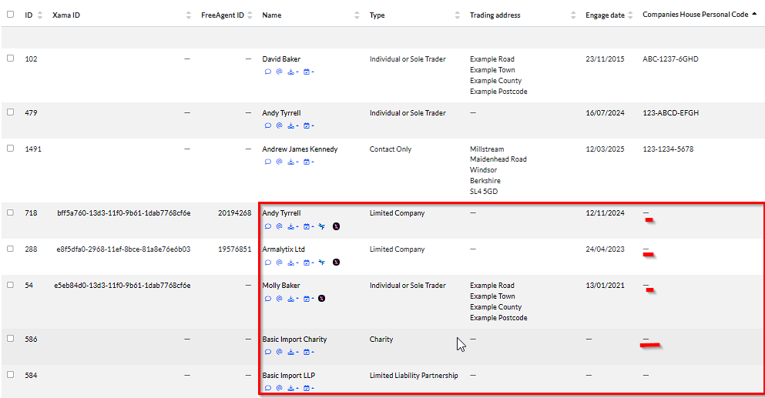Click the email @ icon under Basic Import LLP
Screen dimensions: 765x398
[279, 388]
